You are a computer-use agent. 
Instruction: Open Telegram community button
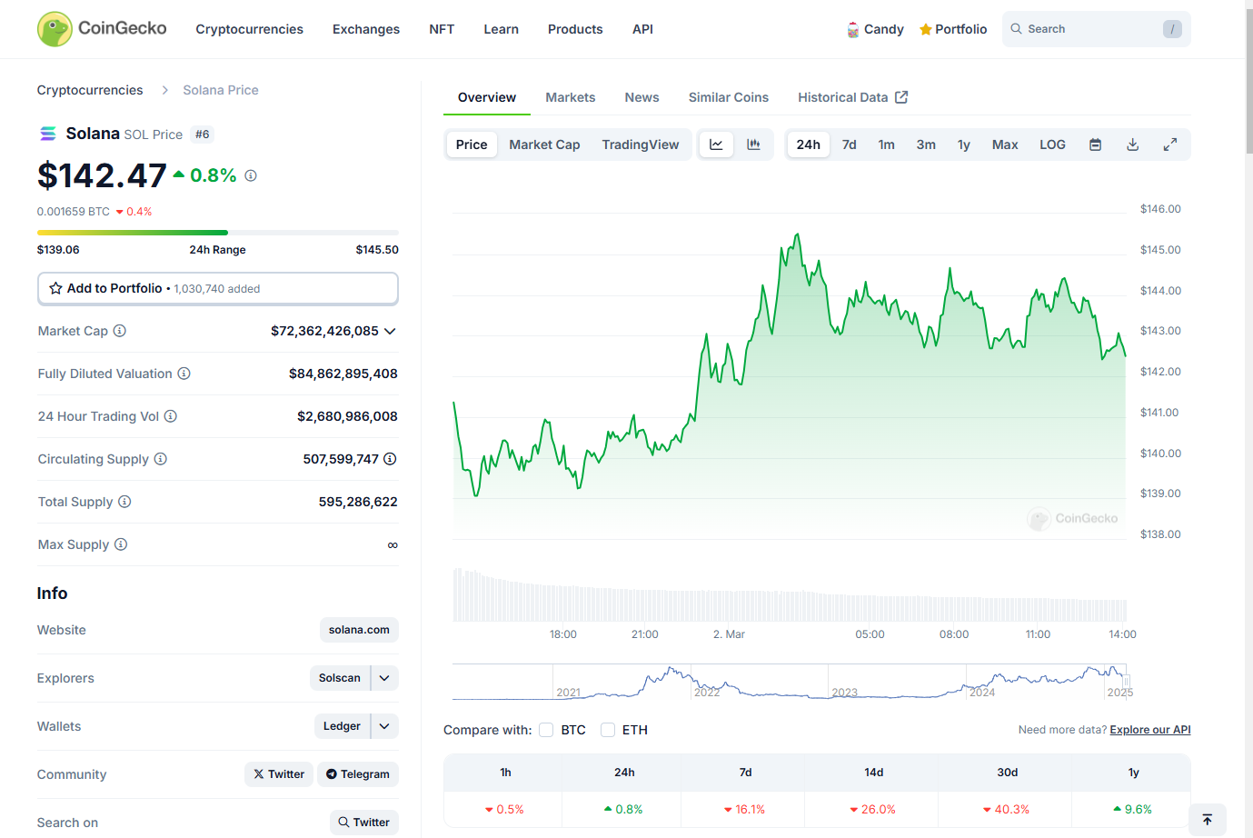pyautogui.click(x=358, y=774)
